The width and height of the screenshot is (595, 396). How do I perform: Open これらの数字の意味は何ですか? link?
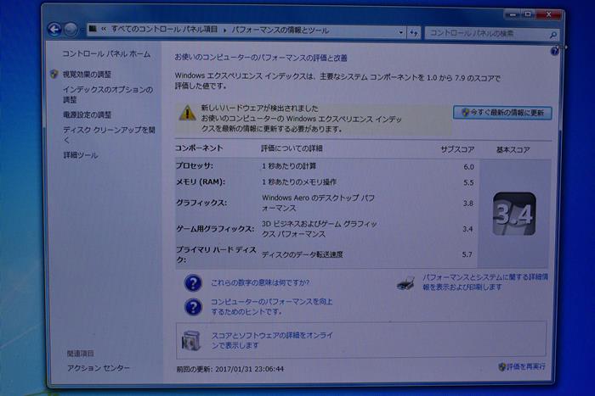tap(260, 282)
